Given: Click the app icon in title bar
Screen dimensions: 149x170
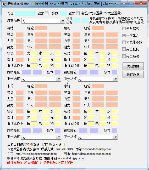Looking at the screenshot, I should (x=4, y=4).
